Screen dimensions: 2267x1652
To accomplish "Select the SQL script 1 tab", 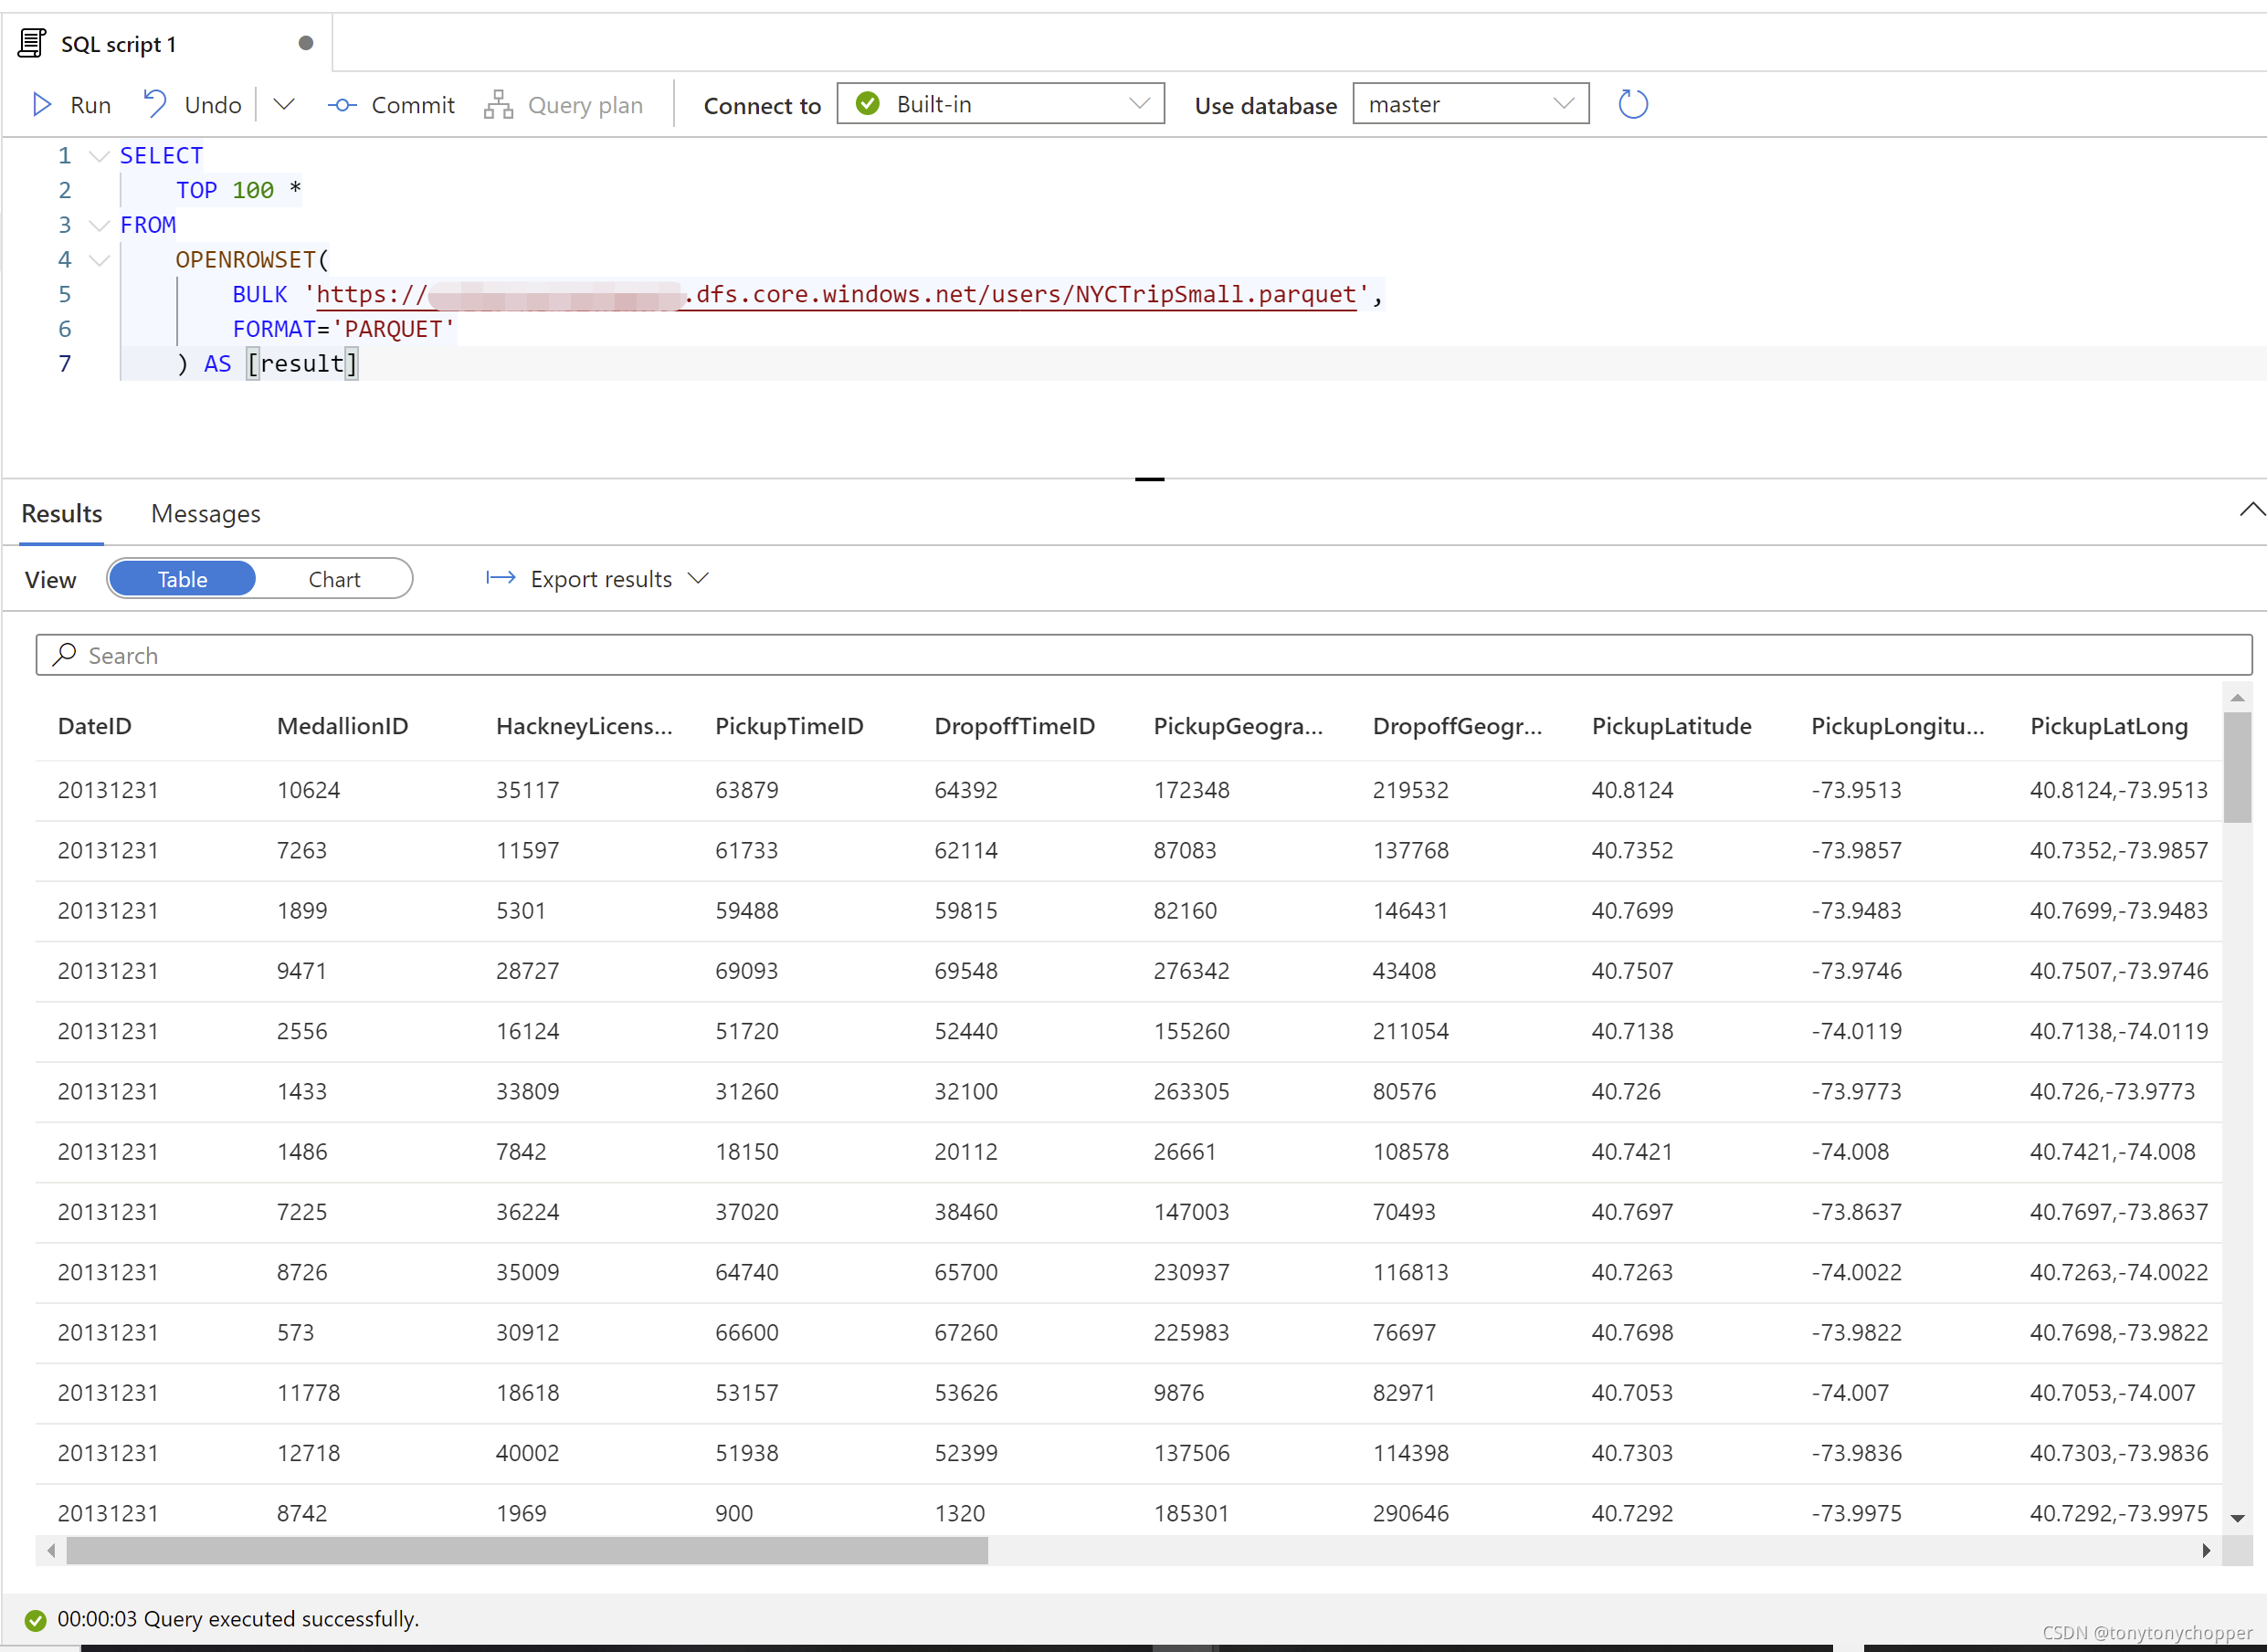I will click(x=118, y=44).
